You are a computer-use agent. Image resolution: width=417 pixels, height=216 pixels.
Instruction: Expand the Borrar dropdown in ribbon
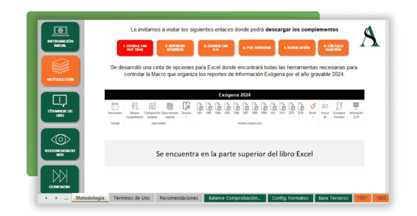(312, 116)
